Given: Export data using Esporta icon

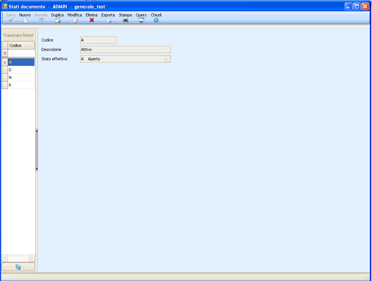Looking at the screenshot, I should pos(108,20).
